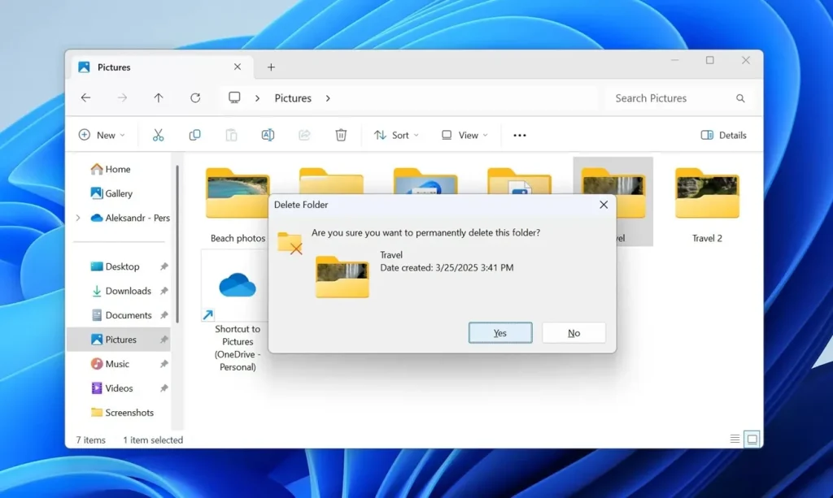Open the Sort dropdown
The width and height of the screenshot is (833, 498).
coord(396,135)
